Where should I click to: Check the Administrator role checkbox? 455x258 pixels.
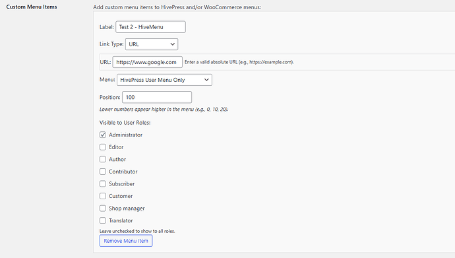click(x=103, y=135)
